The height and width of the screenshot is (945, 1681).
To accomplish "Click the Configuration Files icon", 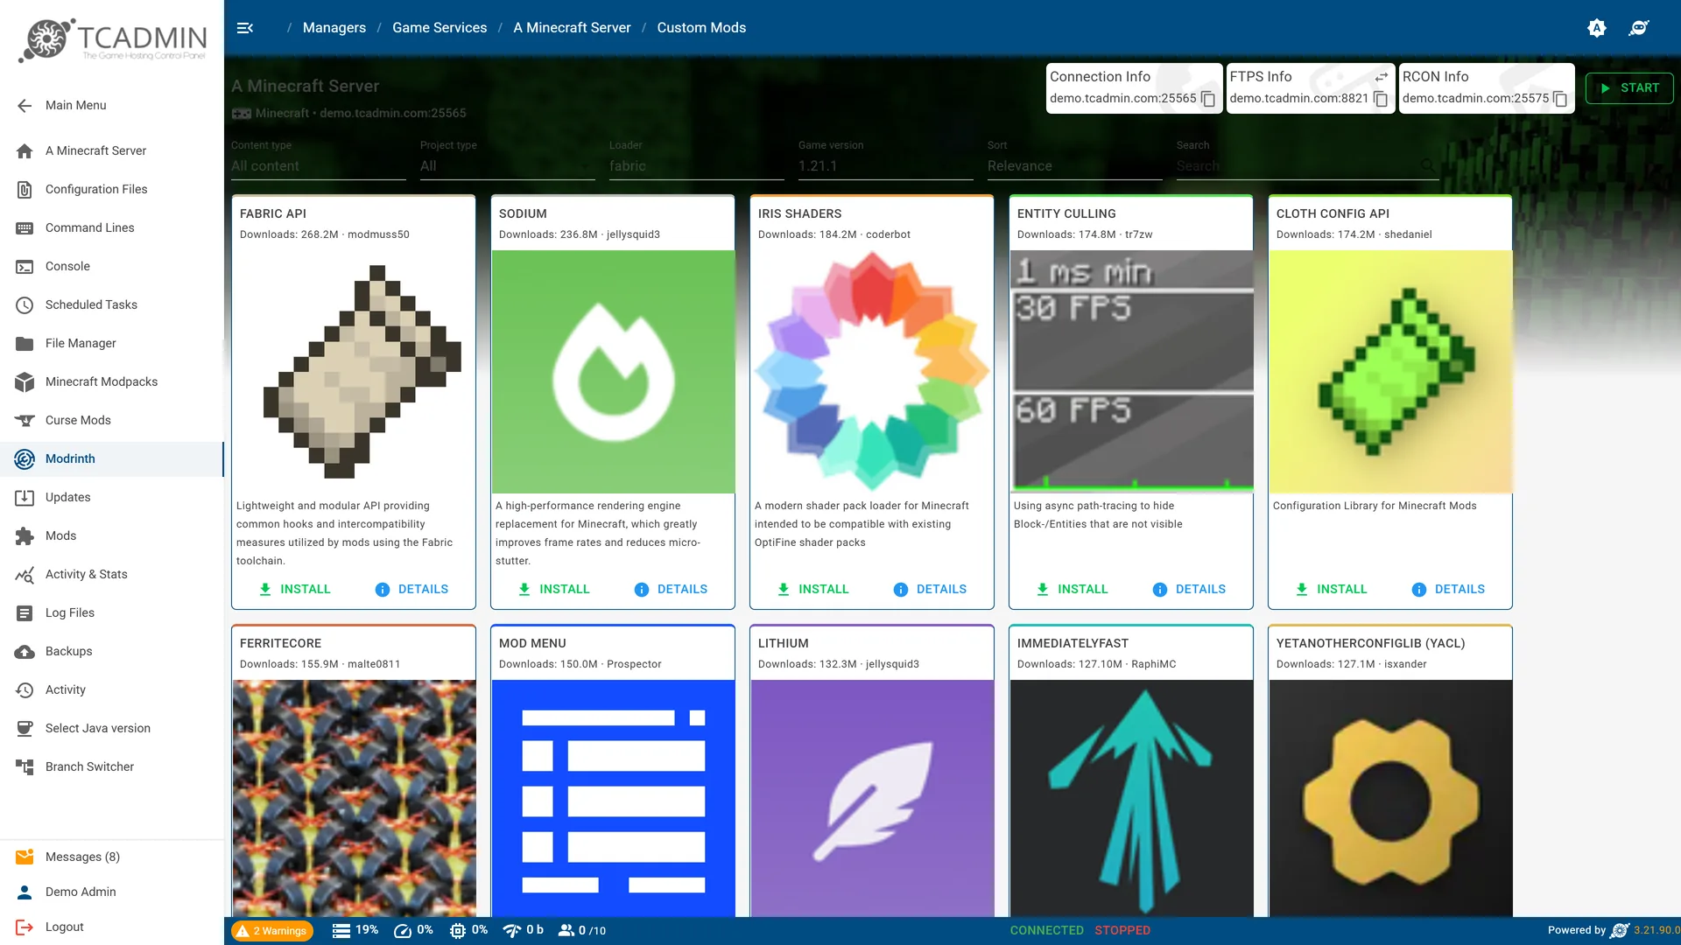I will pyautogui.click(x=25, y=189).
